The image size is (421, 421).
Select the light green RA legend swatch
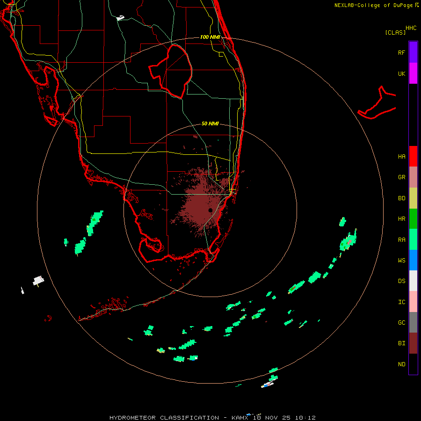413,240
